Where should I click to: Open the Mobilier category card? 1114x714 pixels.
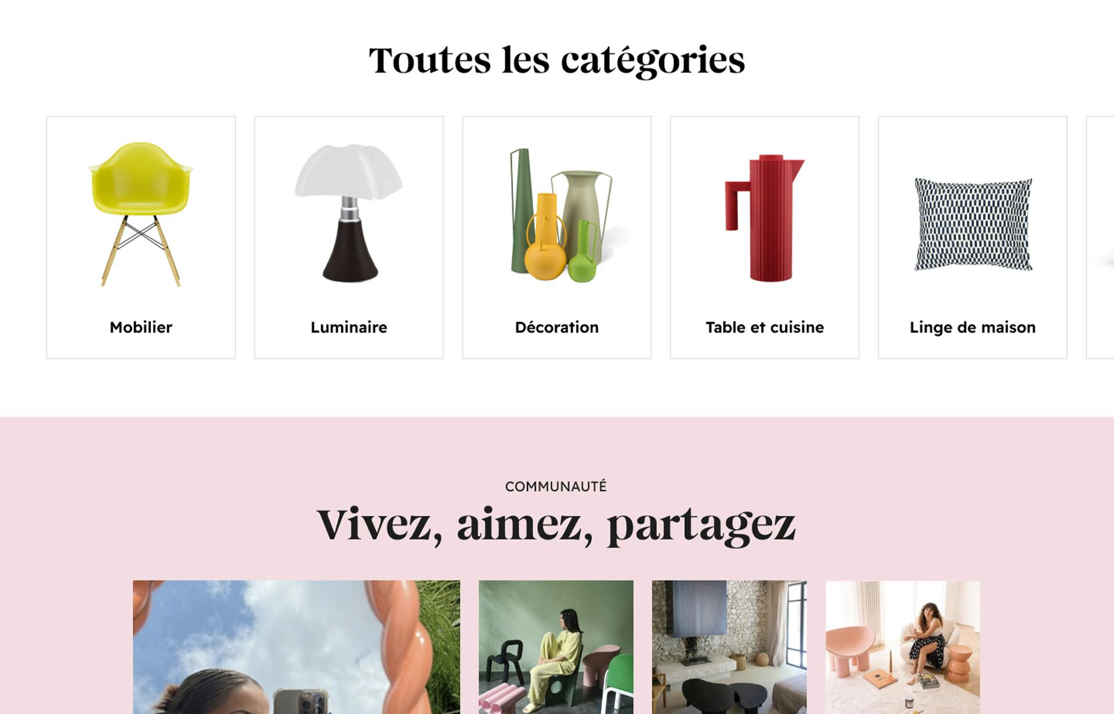pos(141,237)
